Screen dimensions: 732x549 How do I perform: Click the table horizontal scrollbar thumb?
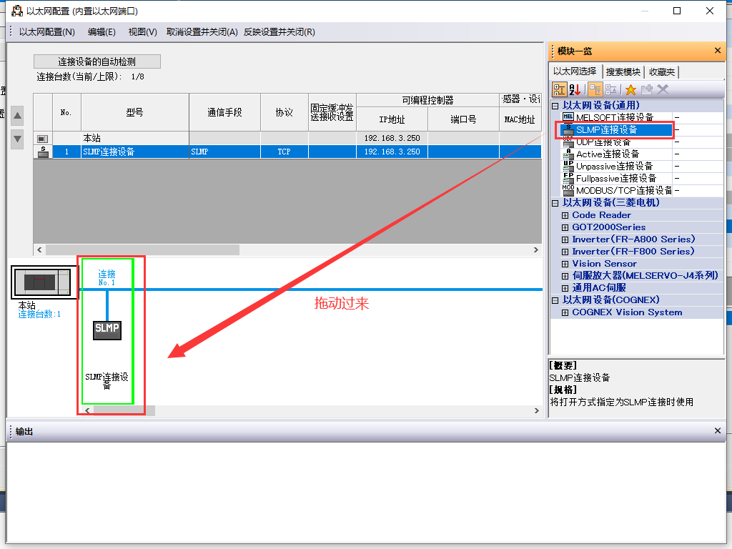pos(142,249)
